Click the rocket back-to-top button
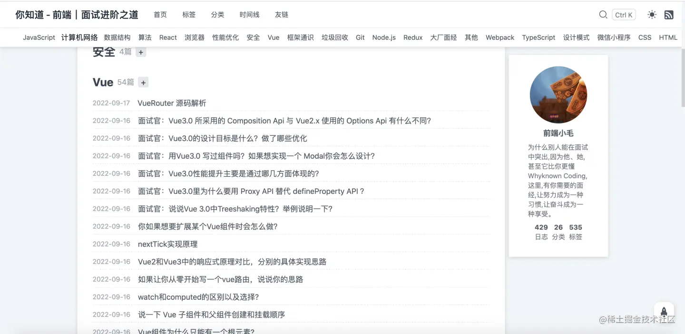 tap(664, 311)
